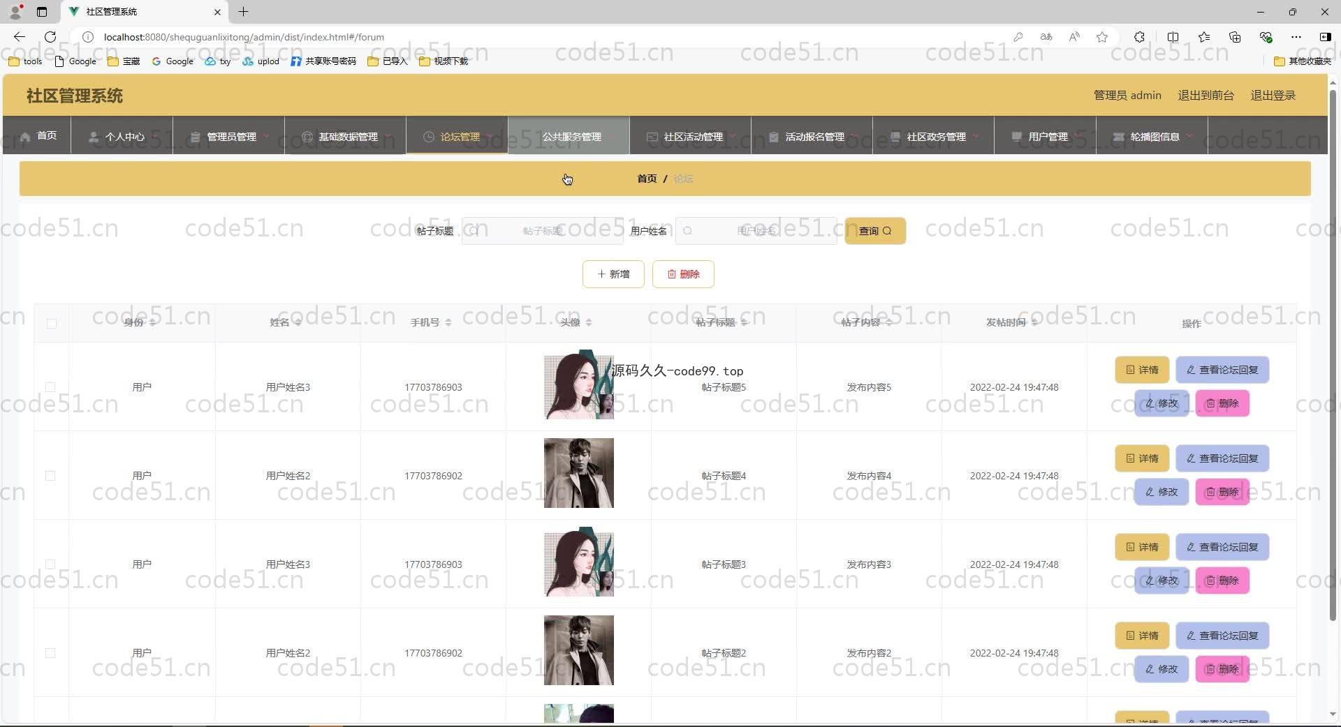Image resolution: width=1341 pixels, height=727 pixels.
Task: Expand 社区政务管理 menu
Action: pyautogui.click(x=934, y=136)
